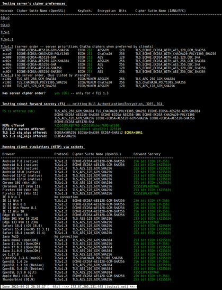222x290 pixels.
Task: Select the hexcode "xc00a"
Action: click(x=7, y=64)
